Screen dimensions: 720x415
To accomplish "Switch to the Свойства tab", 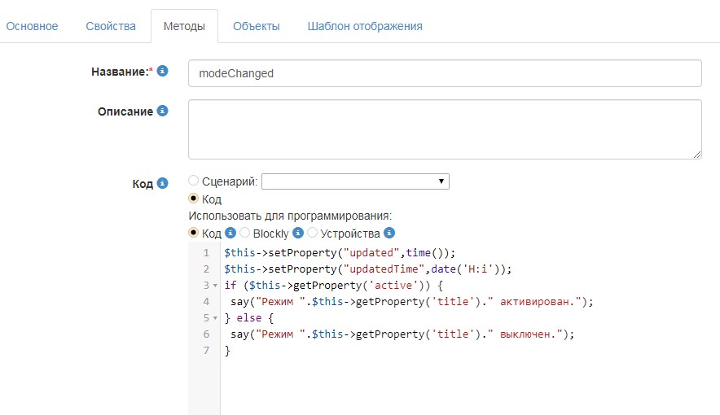I will tap(111, 26).
